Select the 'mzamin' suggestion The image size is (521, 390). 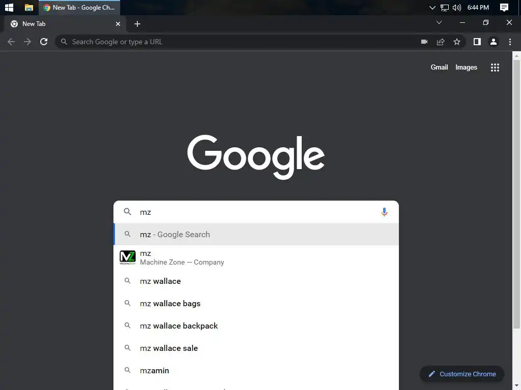pos(256,370)
